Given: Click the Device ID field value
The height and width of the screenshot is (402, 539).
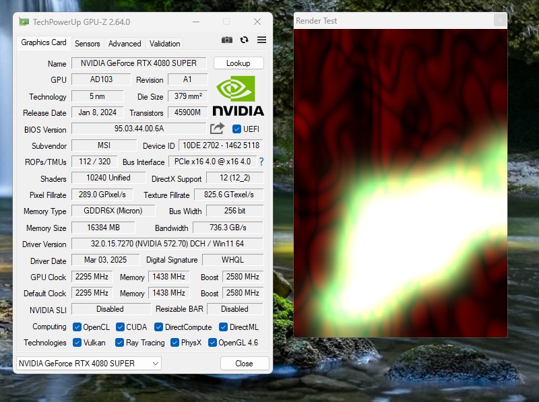Looking at the screenshot, I should (221, 145).
